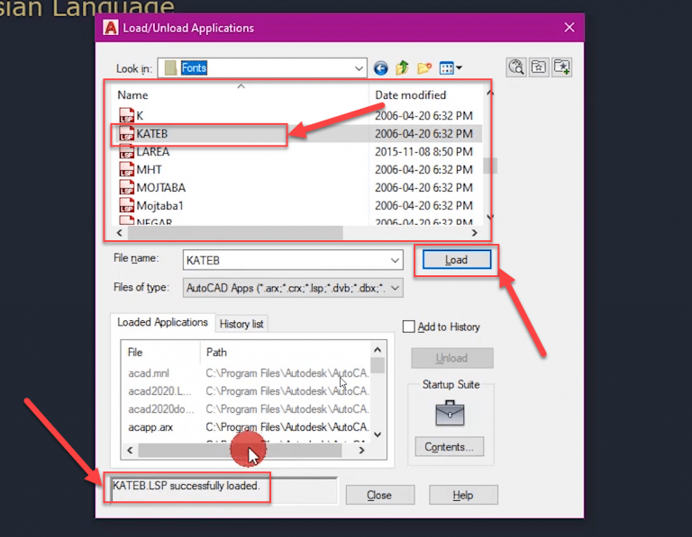Expand the Look in folder dropdown
The width and height of the screenshot is (692, 537).
coord(359,68)
